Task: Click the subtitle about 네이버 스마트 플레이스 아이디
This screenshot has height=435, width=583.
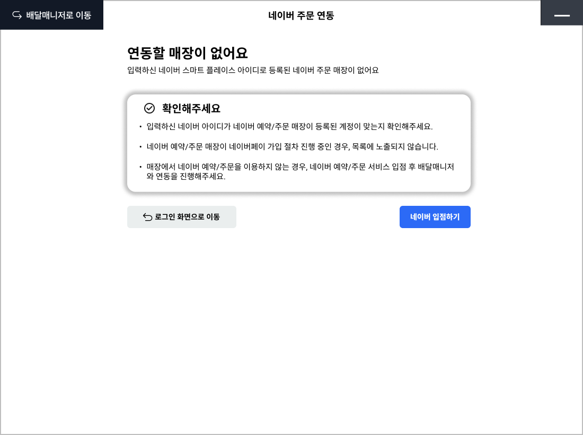Action: point(253,70)
